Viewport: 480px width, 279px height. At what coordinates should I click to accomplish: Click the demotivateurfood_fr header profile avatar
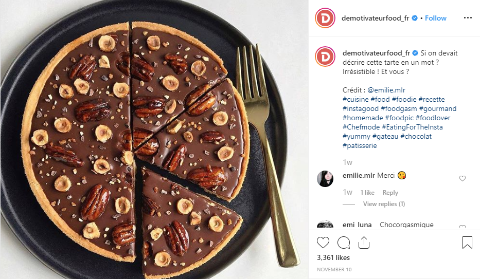pos(325,18)
